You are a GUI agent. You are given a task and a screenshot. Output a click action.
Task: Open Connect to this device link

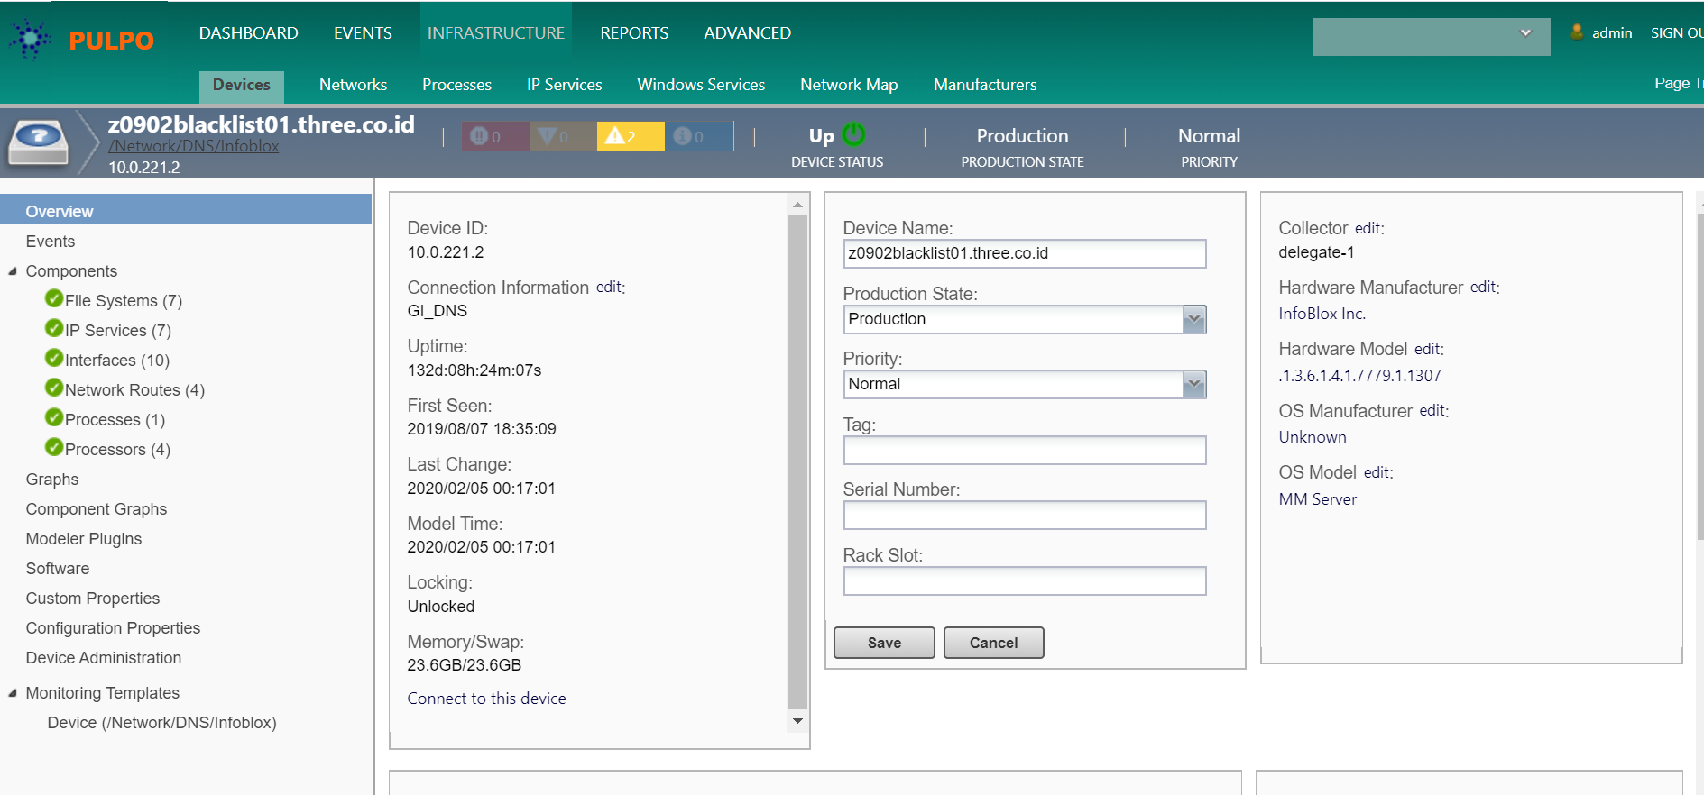(x=486, y=699)
